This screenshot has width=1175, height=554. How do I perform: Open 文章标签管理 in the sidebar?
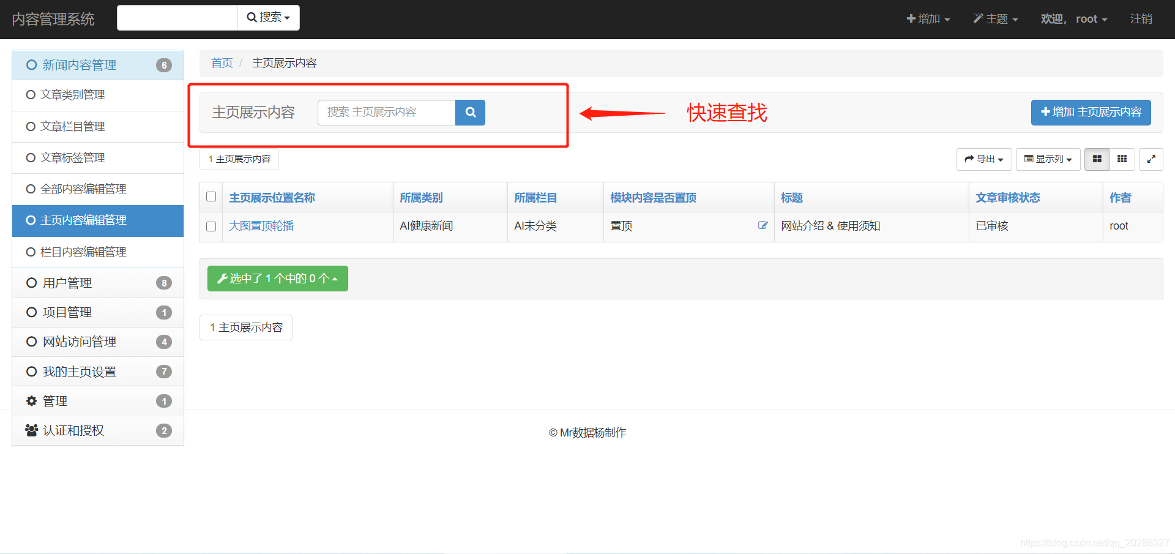98,158
